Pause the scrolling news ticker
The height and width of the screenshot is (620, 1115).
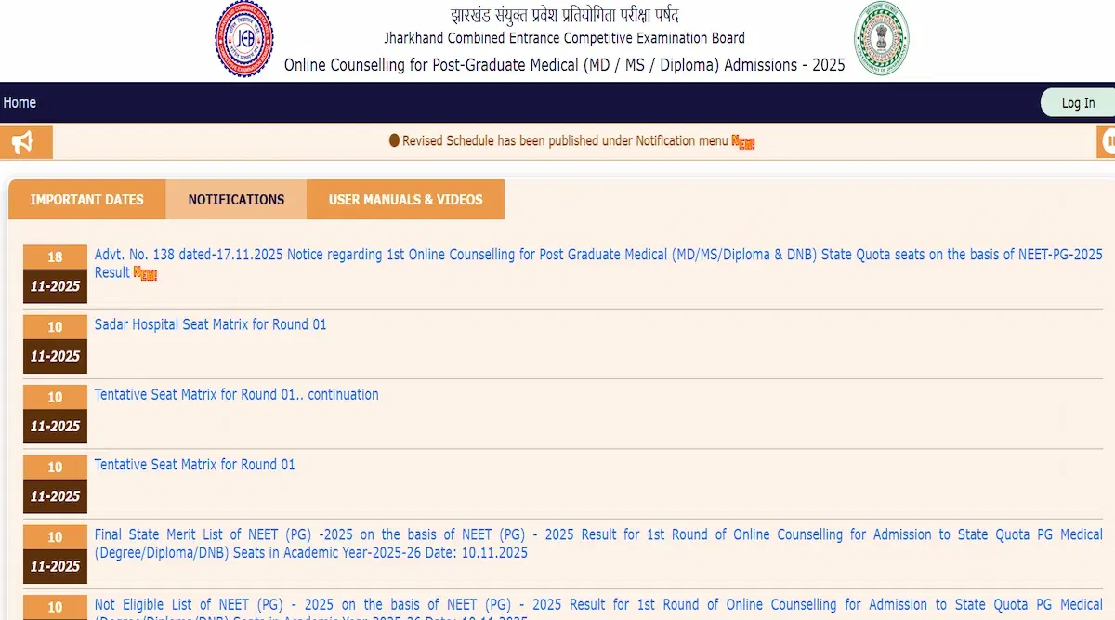[1108, 142]
